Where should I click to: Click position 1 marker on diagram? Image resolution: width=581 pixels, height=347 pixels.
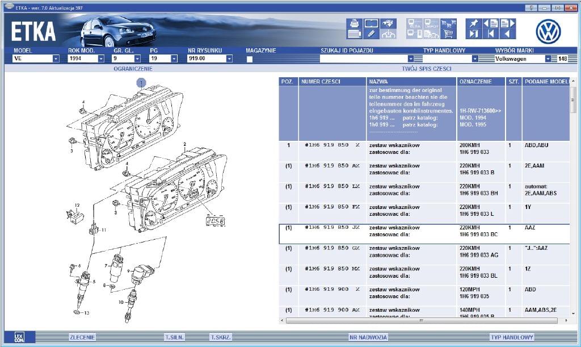[141, 83]
